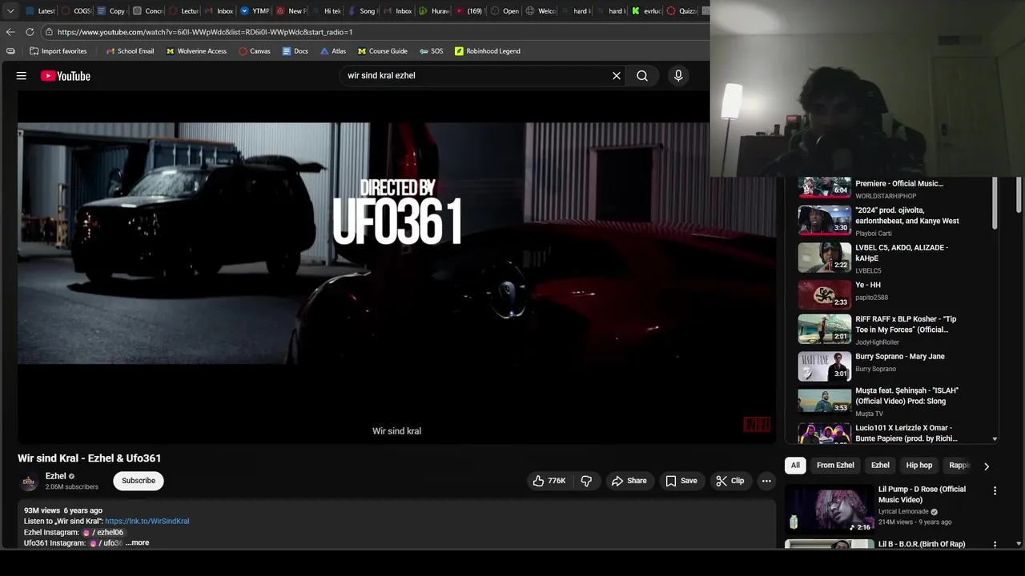Screen dimensions: 1025x576
Task: Open the favorites bar icon left of Import favorites
Action: [10, 51]
